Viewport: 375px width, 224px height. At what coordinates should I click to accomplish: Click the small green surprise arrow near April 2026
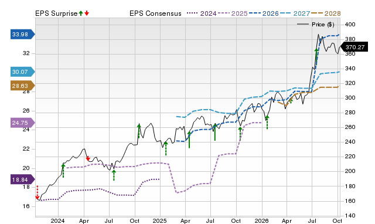291,101
